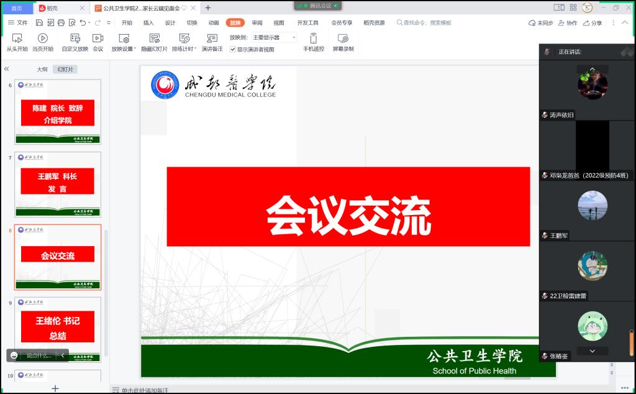The height and width of the screenshot is (394, 636).
Task: Open 演讲备注 speaker notes
Action: 212,42
